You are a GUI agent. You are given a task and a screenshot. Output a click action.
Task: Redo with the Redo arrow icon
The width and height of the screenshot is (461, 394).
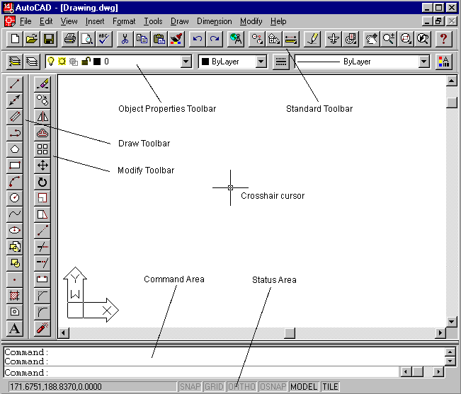point(215,39)
